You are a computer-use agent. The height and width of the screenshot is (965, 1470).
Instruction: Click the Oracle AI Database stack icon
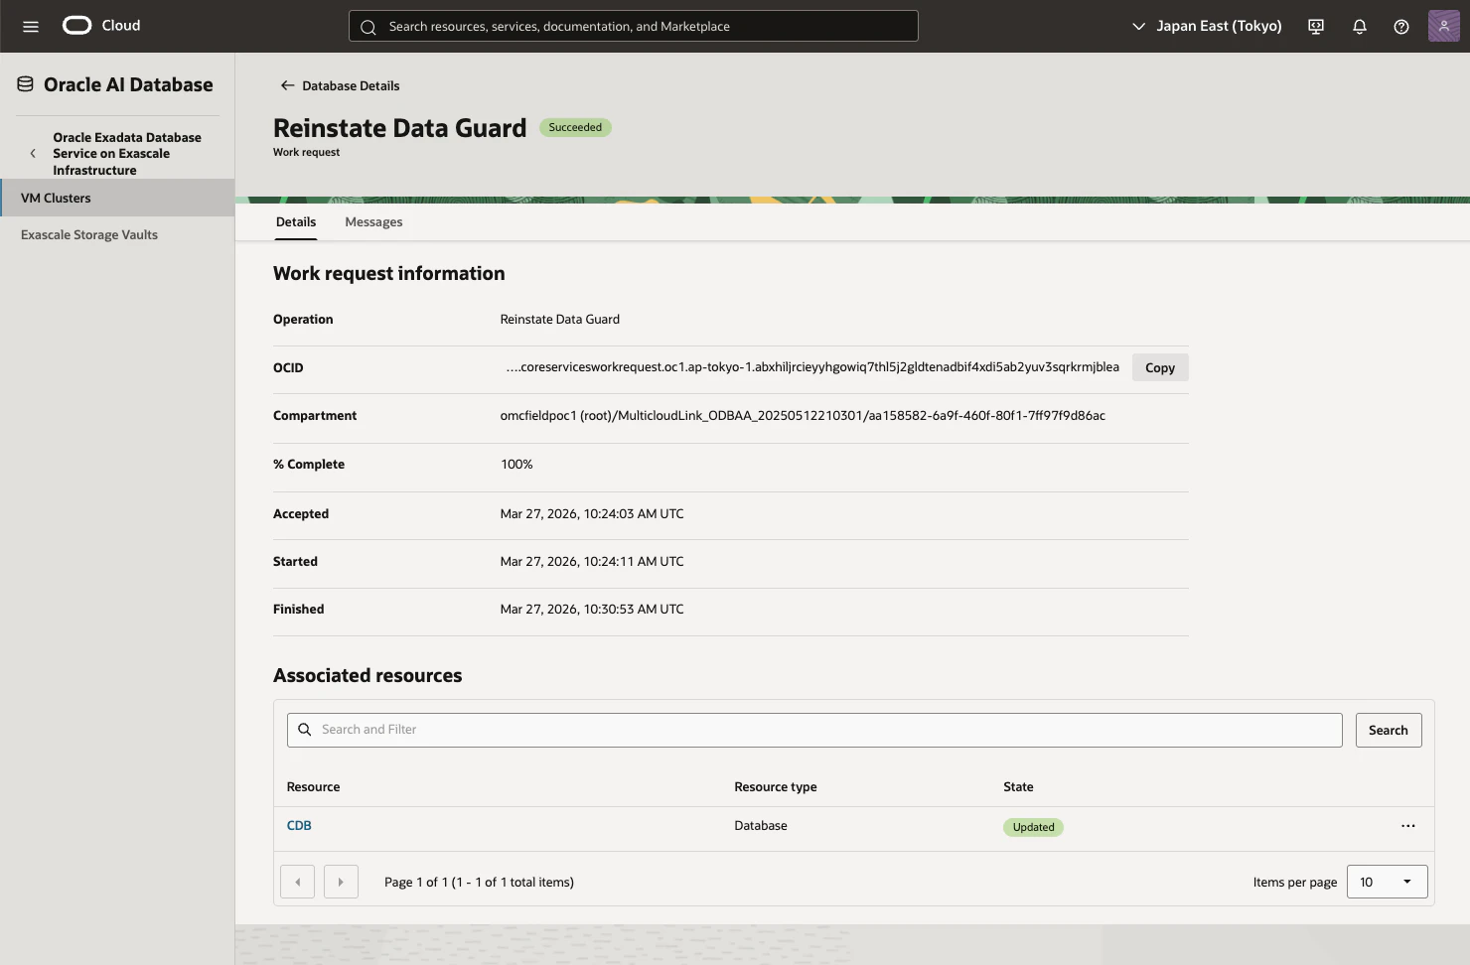[x=26, y=84]
